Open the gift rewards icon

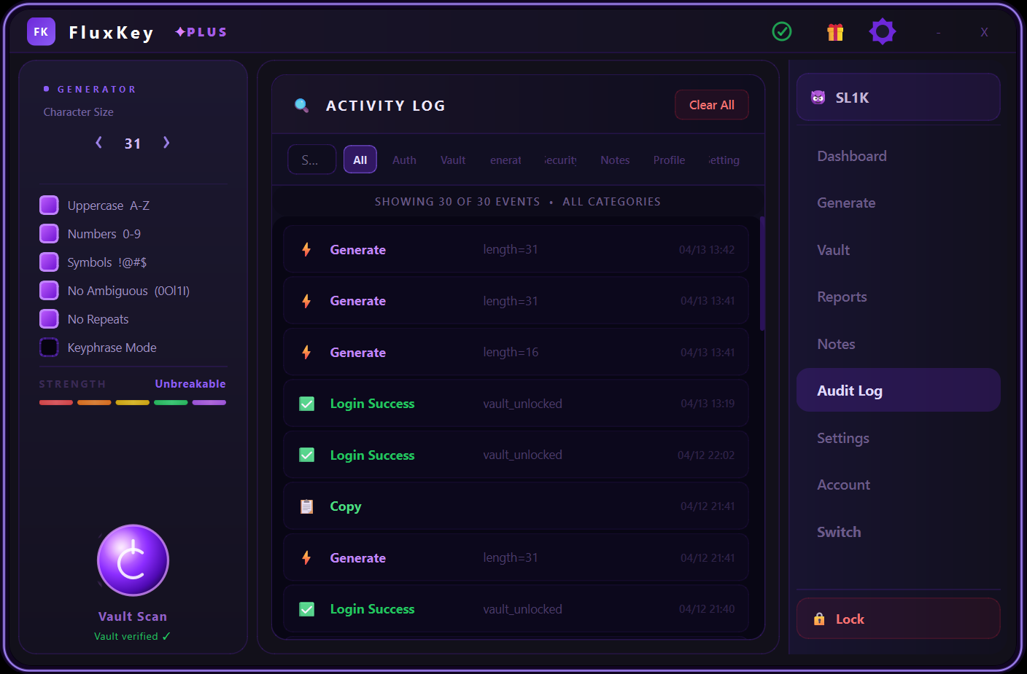(835, 32)
